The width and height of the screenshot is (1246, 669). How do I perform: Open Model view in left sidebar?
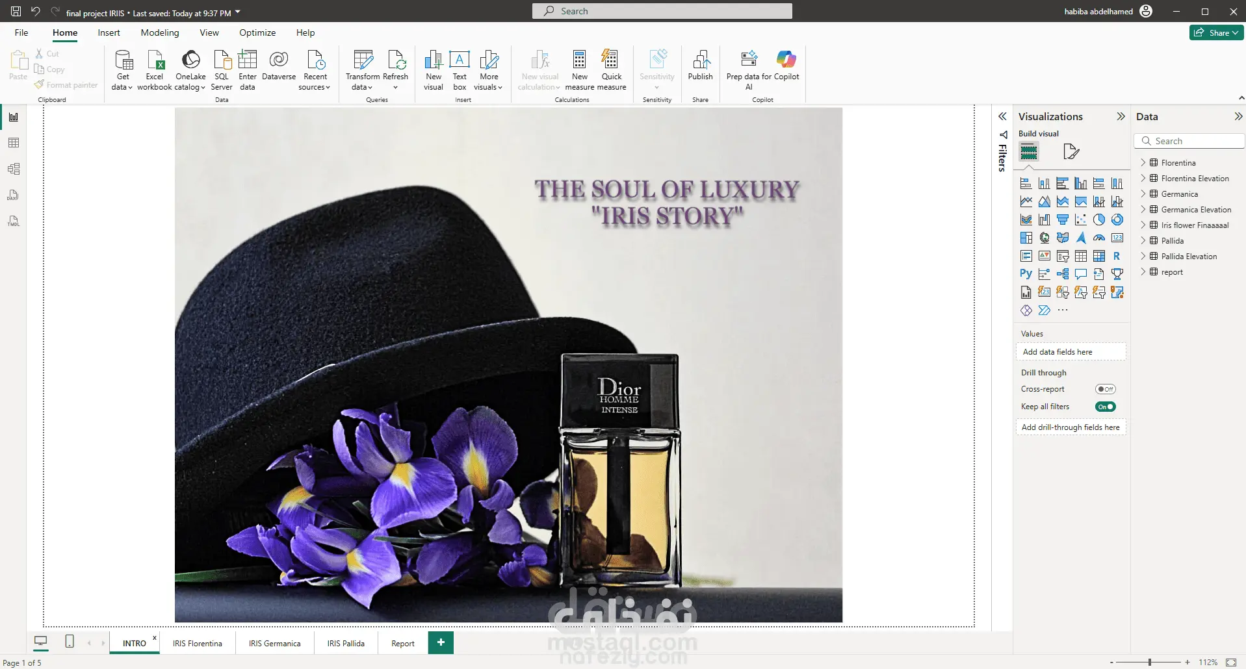pos(13,169)
